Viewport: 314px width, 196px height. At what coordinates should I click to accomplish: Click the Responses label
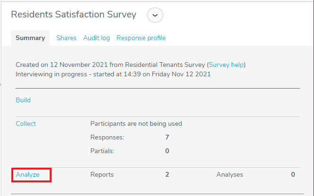point(107,137)
